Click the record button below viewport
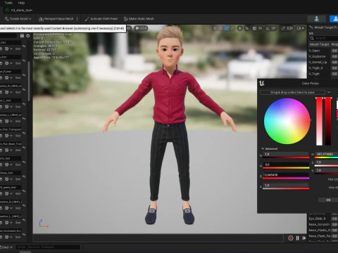The width and height of the screenshot is (338, 253). [x=291, y=238]
